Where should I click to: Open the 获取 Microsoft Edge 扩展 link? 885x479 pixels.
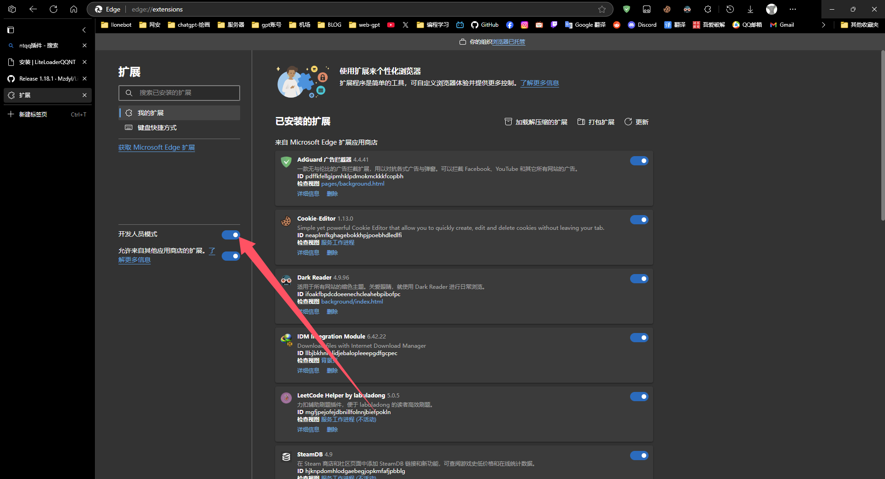(x=156, y=147)
